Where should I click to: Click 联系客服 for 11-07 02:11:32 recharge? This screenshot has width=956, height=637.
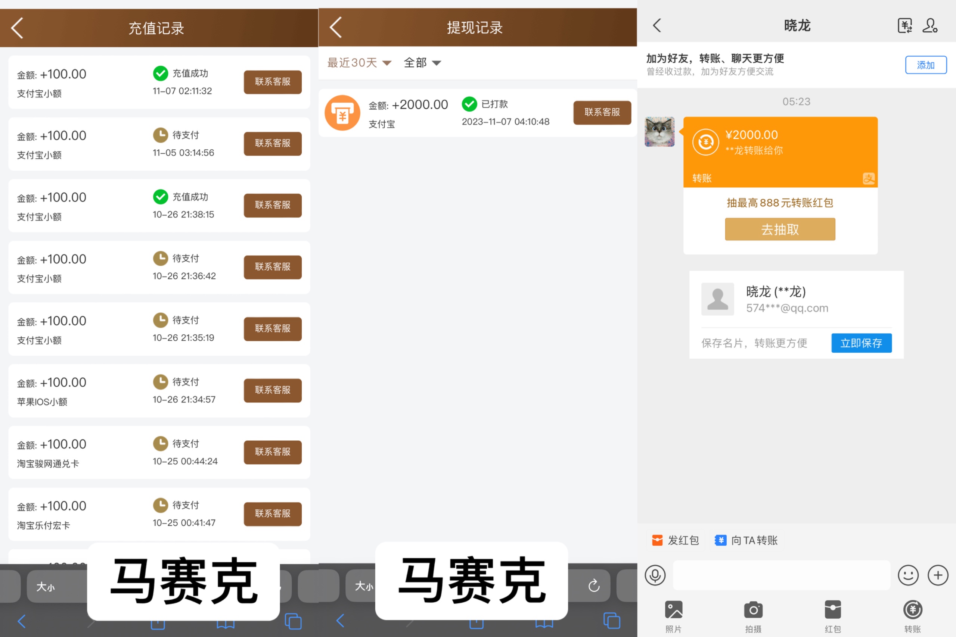pyautogui.click(x=272, y=82)
